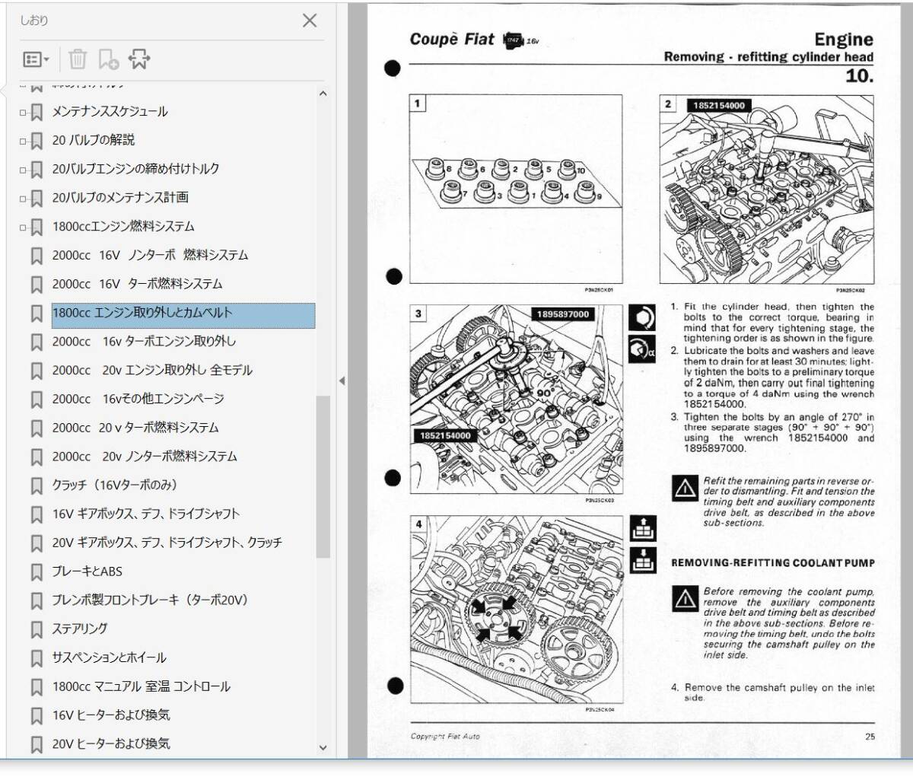913x780 pixels.
Task: Add a new bookmark with the plus icon
Action: [109, 59]
